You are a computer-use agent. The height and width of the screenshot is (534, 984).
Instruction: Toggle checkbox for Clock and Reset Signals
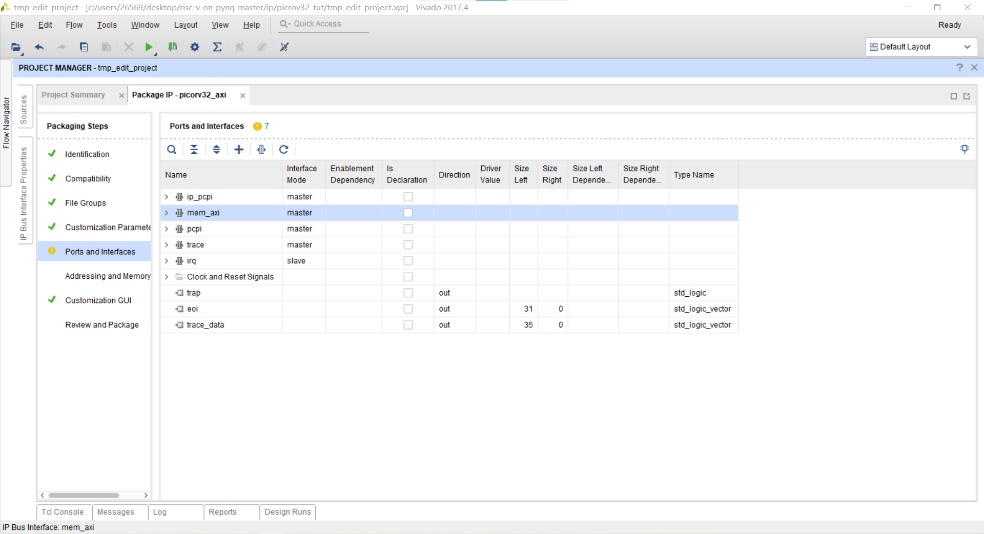[408, 277]
